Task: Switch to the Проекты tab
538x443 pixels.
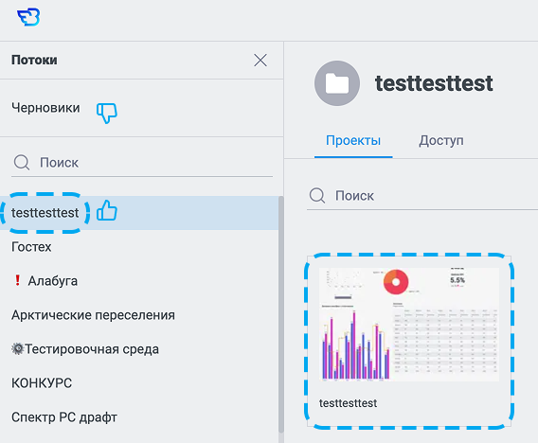Action: coord(353,141)
